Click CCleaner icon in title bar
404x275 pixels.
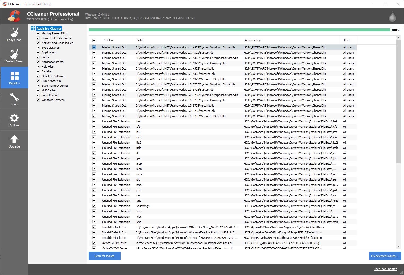coord(5,4)
